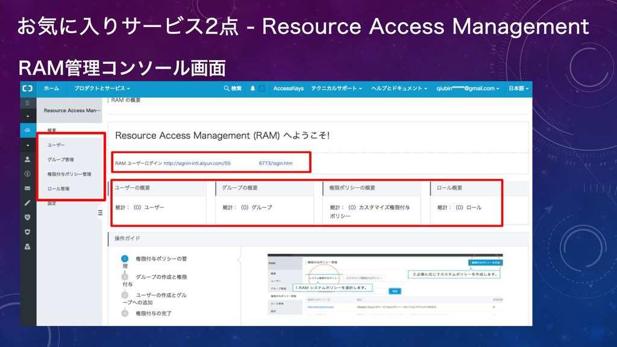
Task: Select guide step 2 グループの作成と権限付与
Action: (x=154, y=280)
